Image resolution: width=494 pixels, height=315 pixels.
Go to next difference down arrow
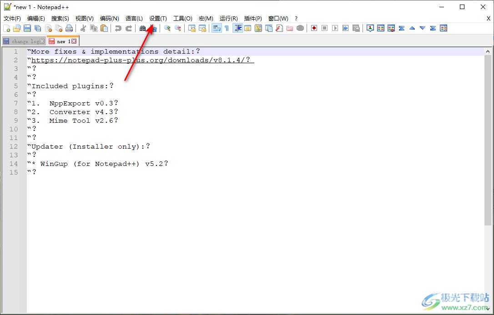(x=423, y=28)
